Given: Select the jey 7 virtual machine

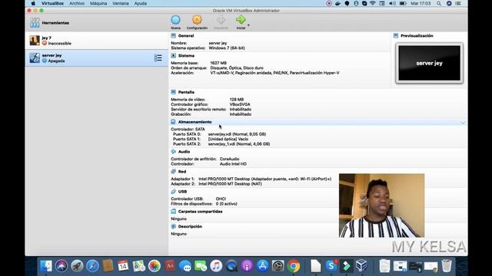Looking at the screenshot, I should click(x=97, y=41).
